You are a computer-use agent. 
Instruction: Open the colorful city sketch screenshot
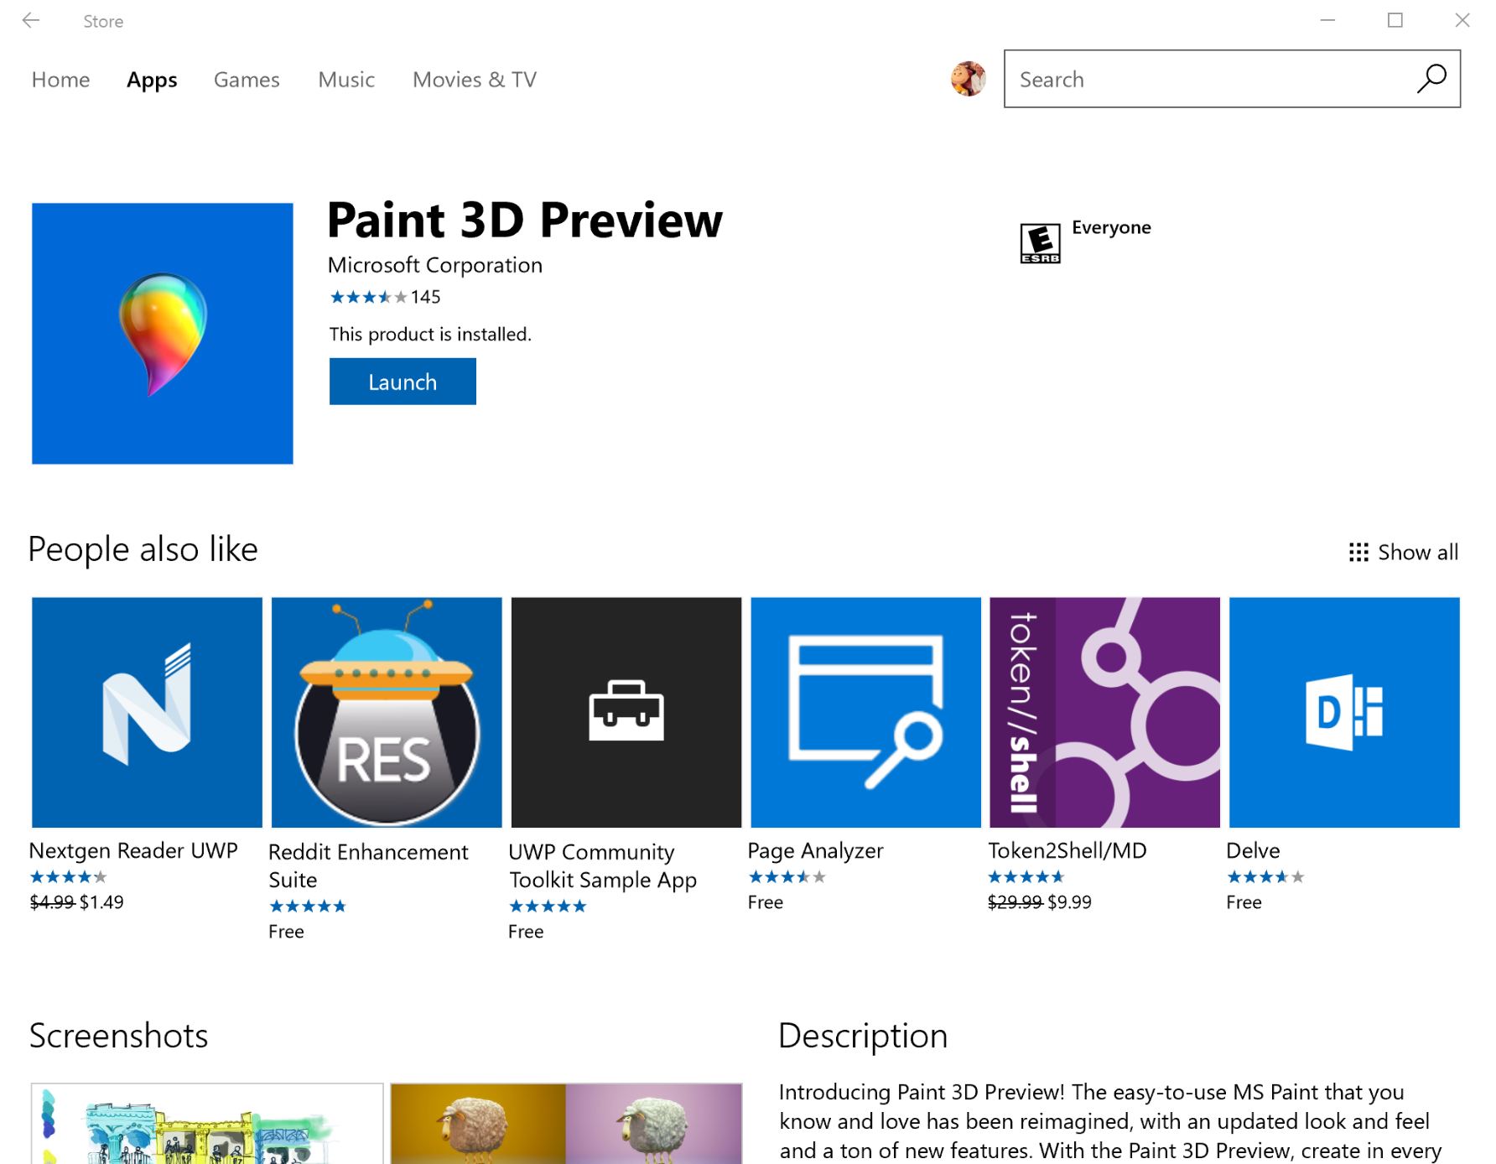207,1123
